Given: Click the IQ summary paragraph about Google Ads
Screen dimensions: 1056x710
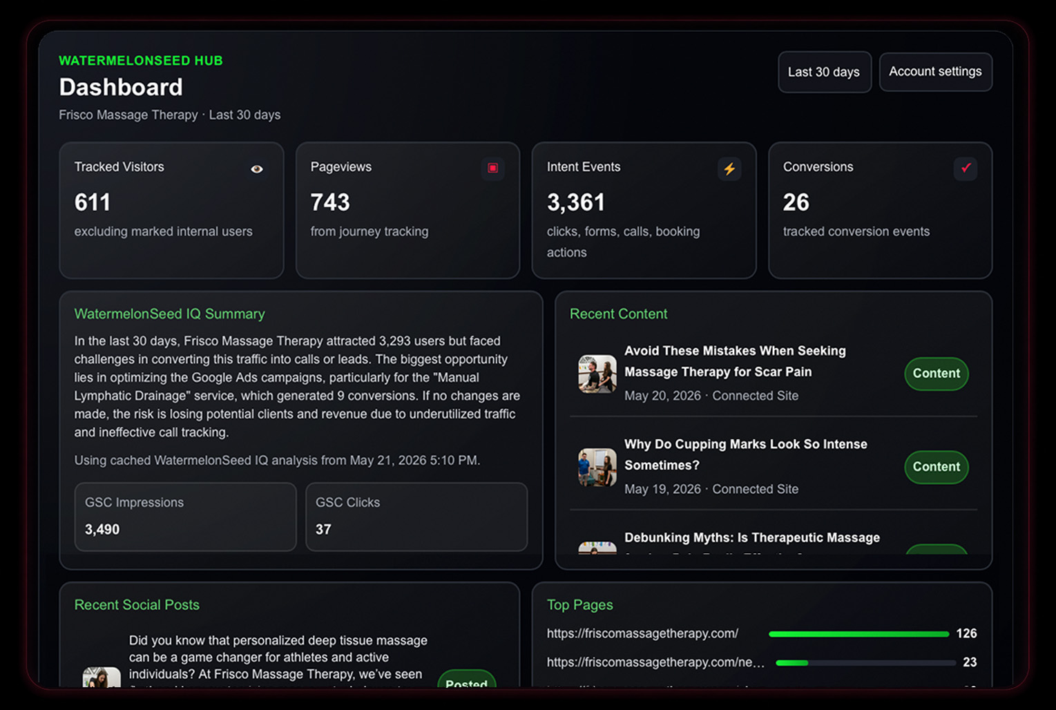Looking at the screenshot, I should click(297, 387).
